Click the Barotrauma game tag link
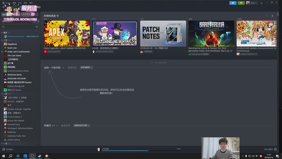The height and width of the screenshot is (159, 282). tap(199, 54)
